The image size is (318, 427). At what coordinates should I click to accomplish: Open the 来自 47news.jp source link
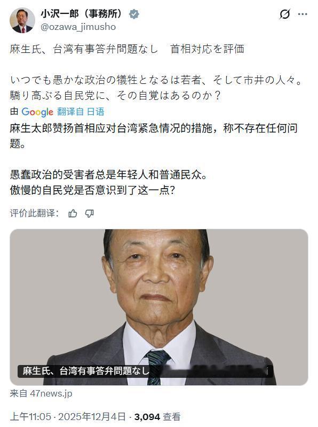click(41, 393)
